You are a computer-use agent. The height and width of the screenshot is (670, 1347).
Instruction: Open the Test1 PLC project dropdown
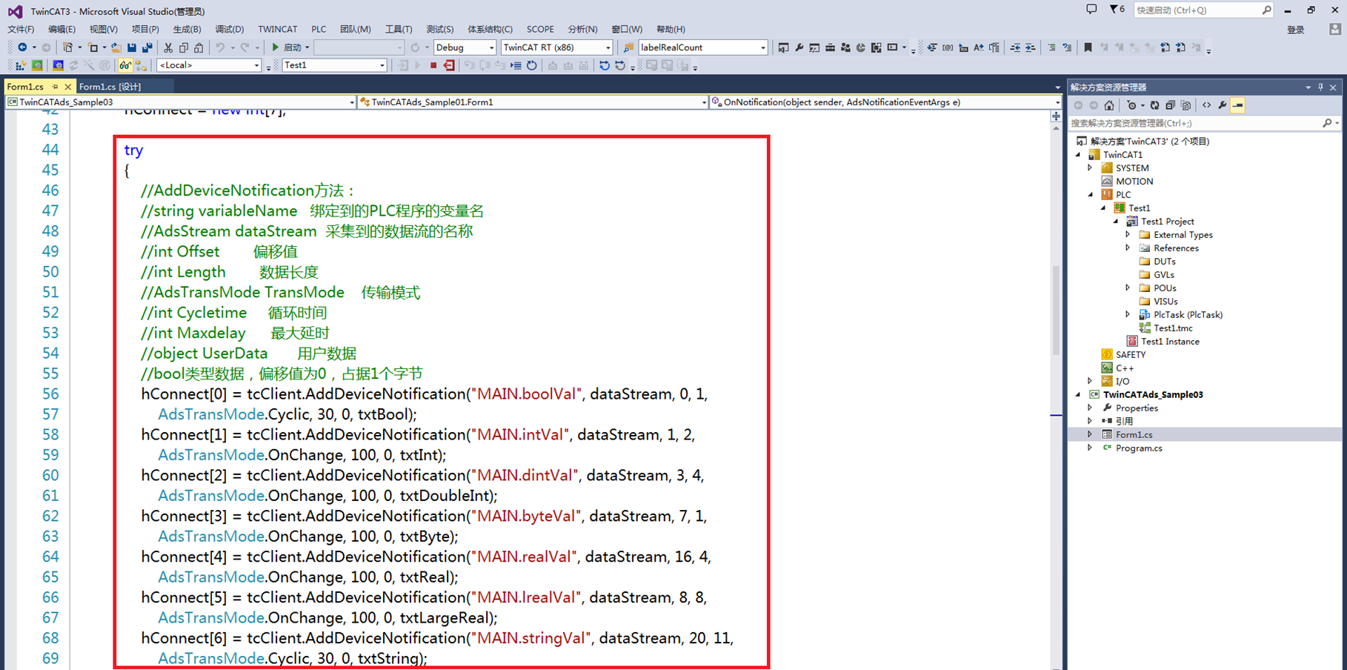[x=335, y=65]
